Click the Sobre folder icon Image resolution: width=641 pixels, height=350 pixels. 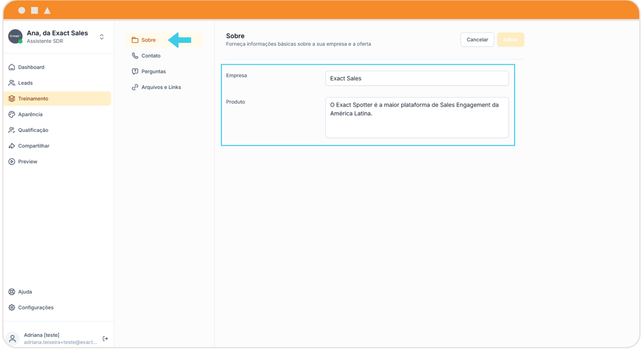[135, 40]
